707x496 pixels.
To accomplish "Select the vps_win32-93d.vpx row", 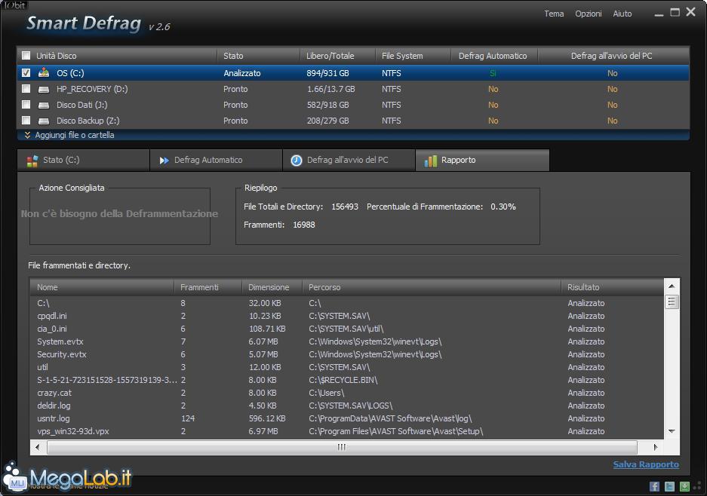I will point(347,431).
